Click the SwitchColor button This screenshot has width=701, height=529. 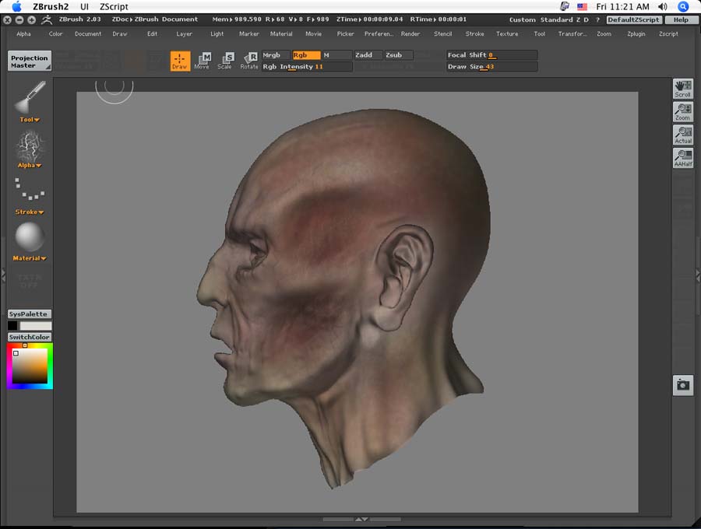(x=30, y=337)
